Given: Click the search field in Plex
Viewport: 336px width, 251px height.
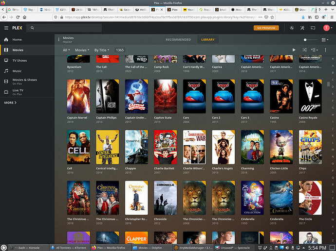Looking at the screenshot, I should point(64,28).
